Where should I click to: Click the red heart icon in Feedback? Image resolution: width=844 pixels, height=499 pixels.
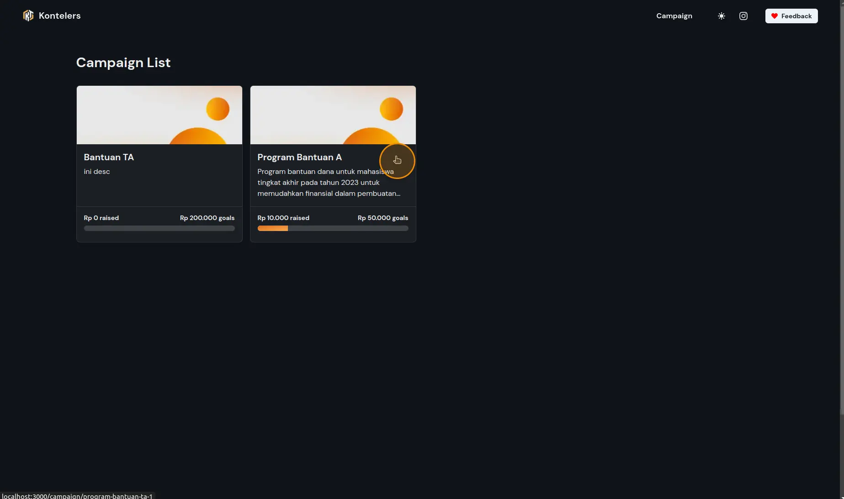click(x=775, y=16)
